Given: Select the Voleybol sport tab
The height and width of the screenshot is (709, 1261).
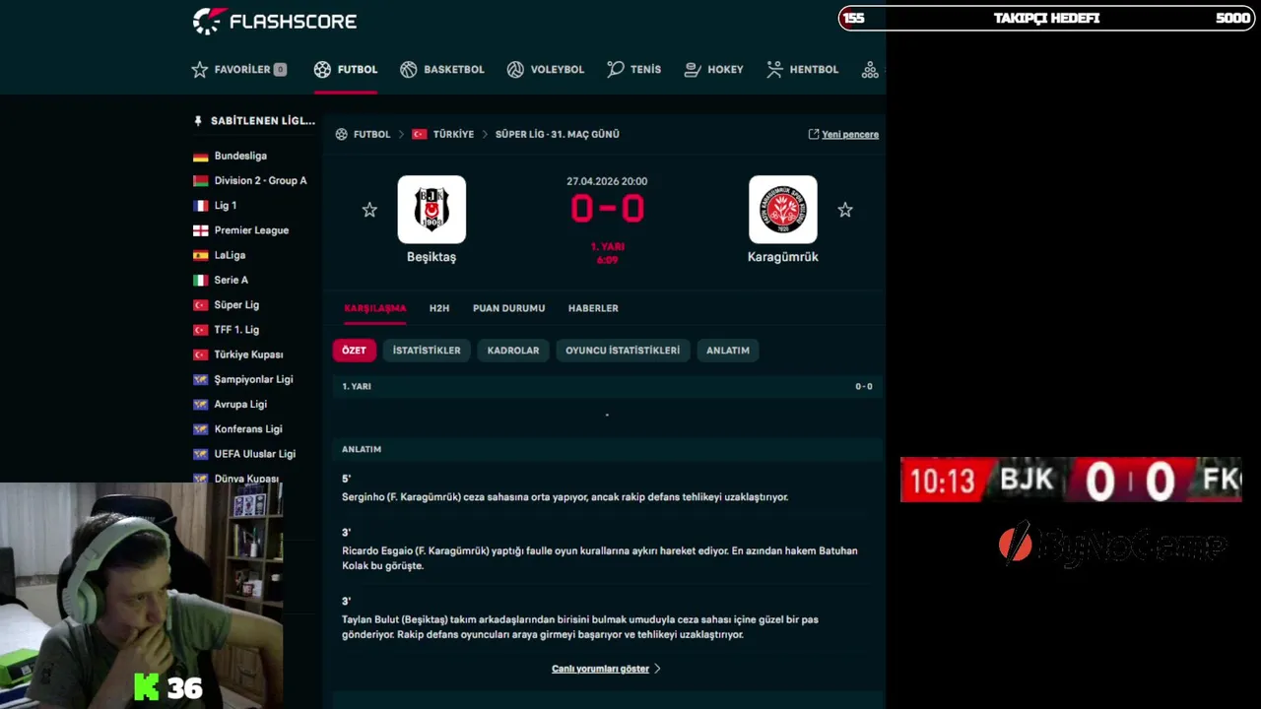Looking at the screenshot, I should (546, 70).
